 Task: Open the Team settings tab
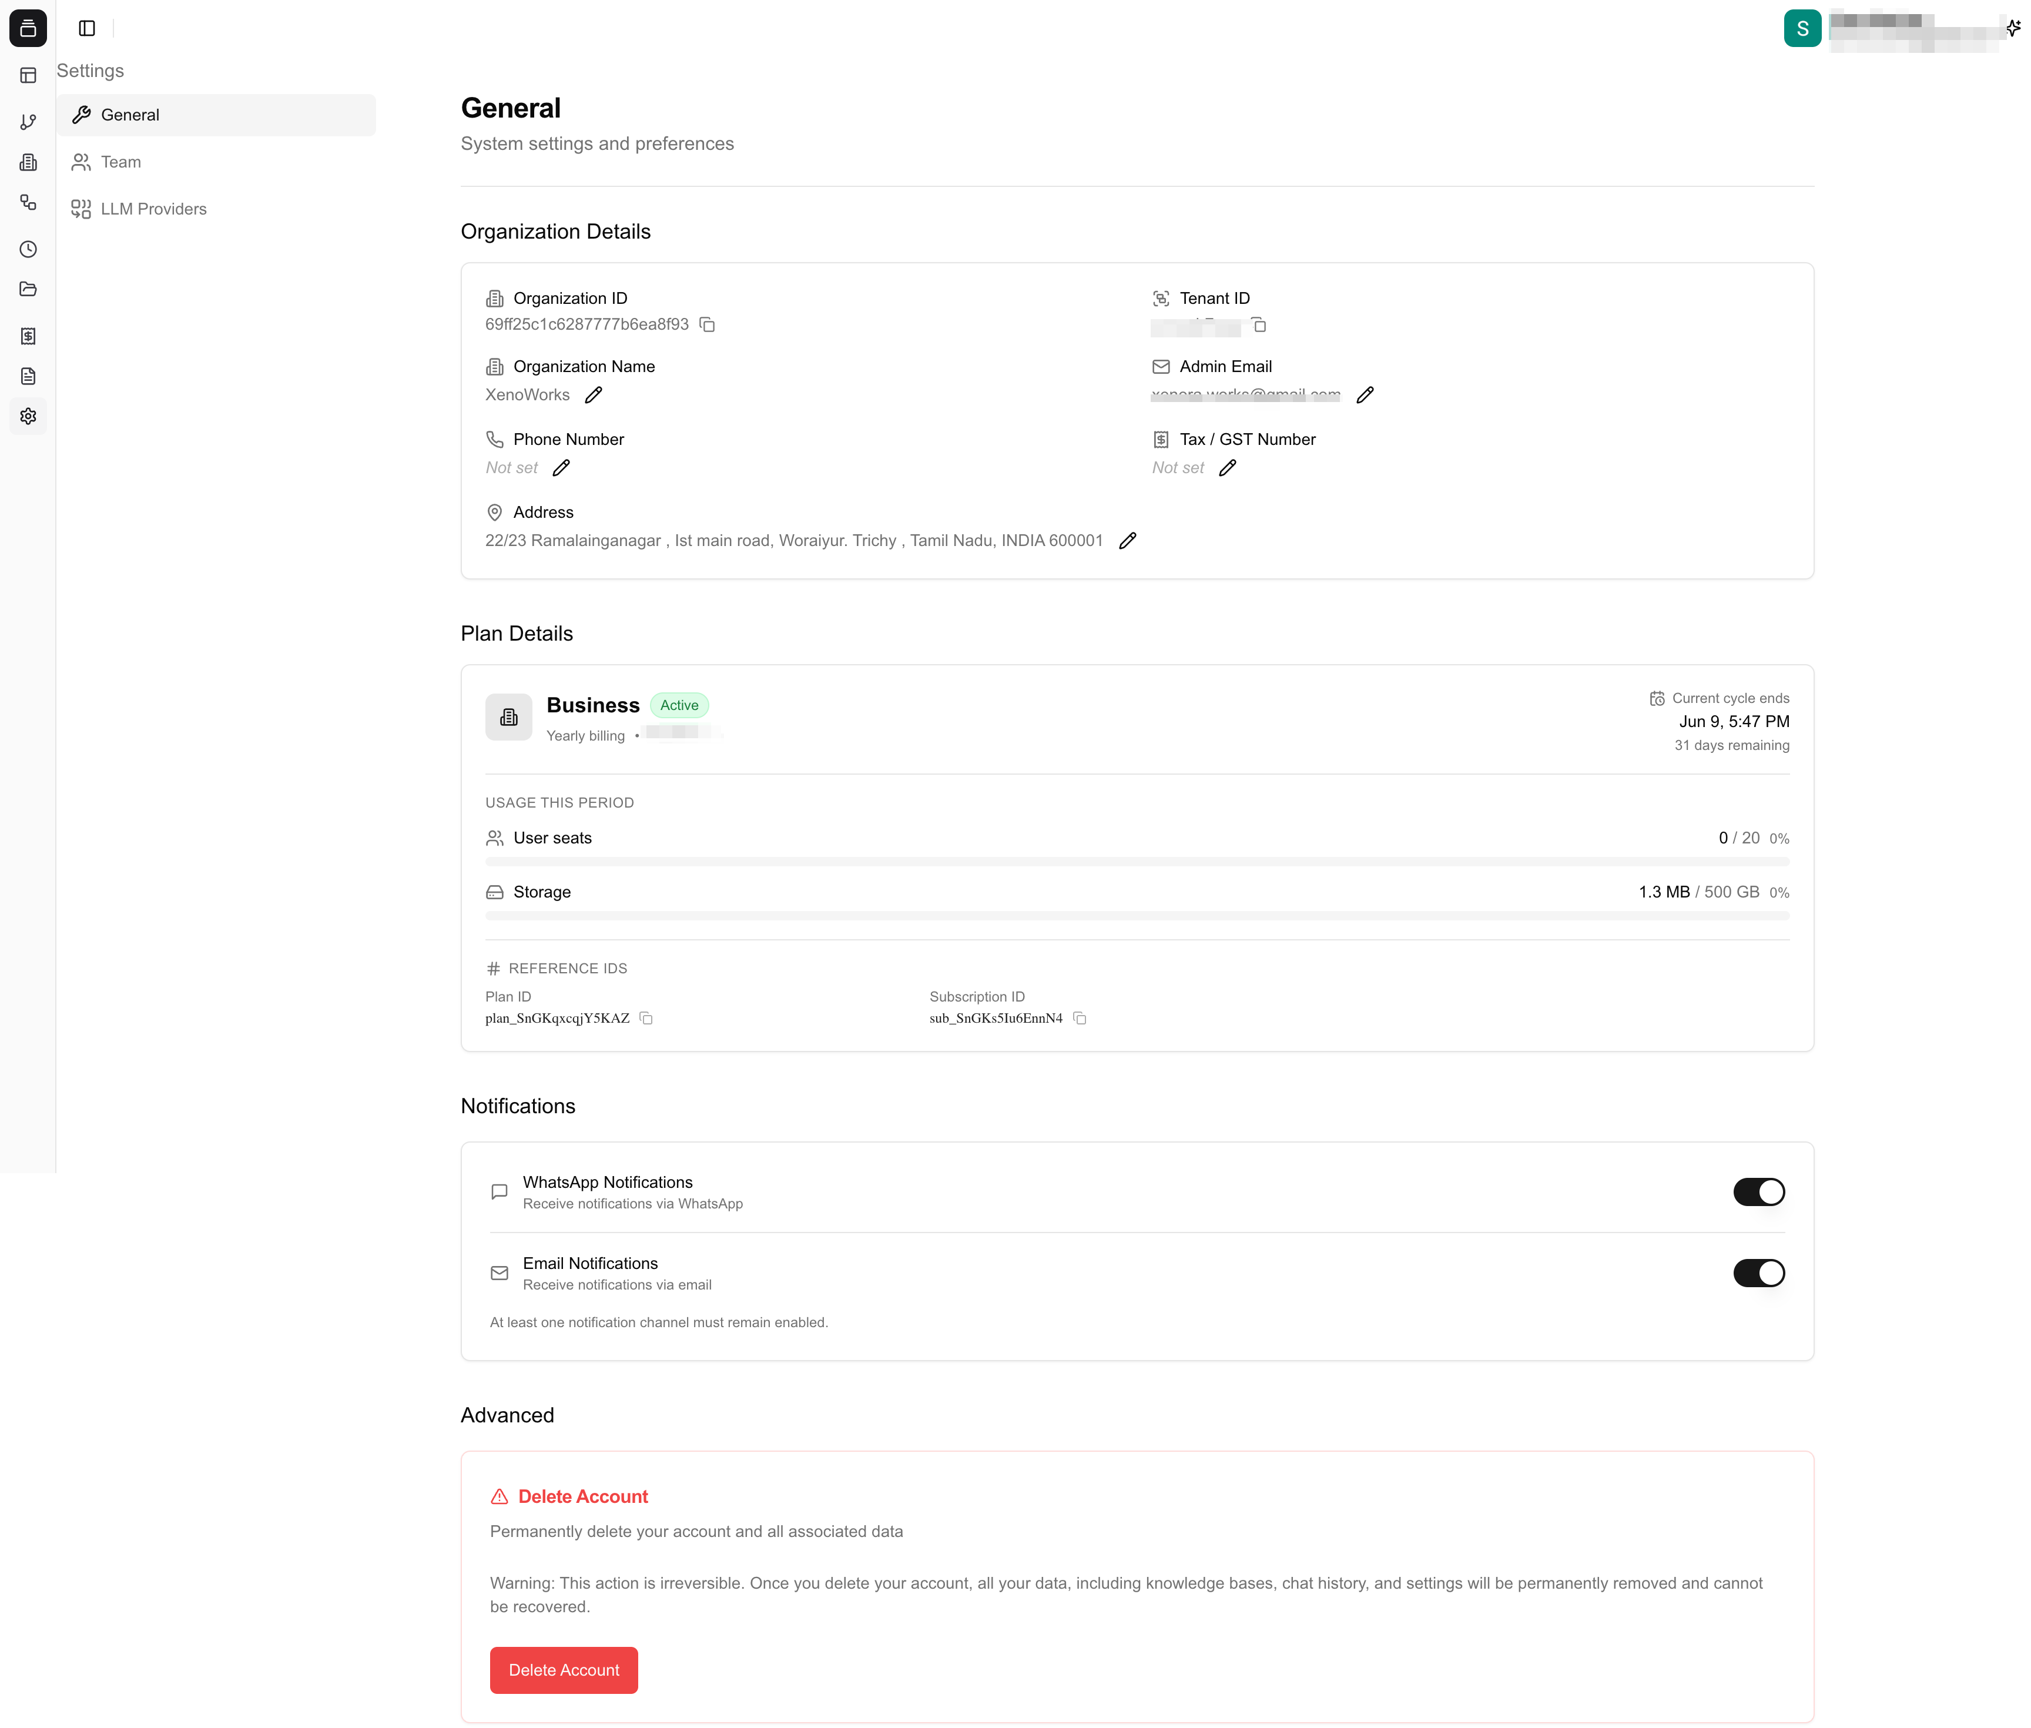(x=216, y=162)
